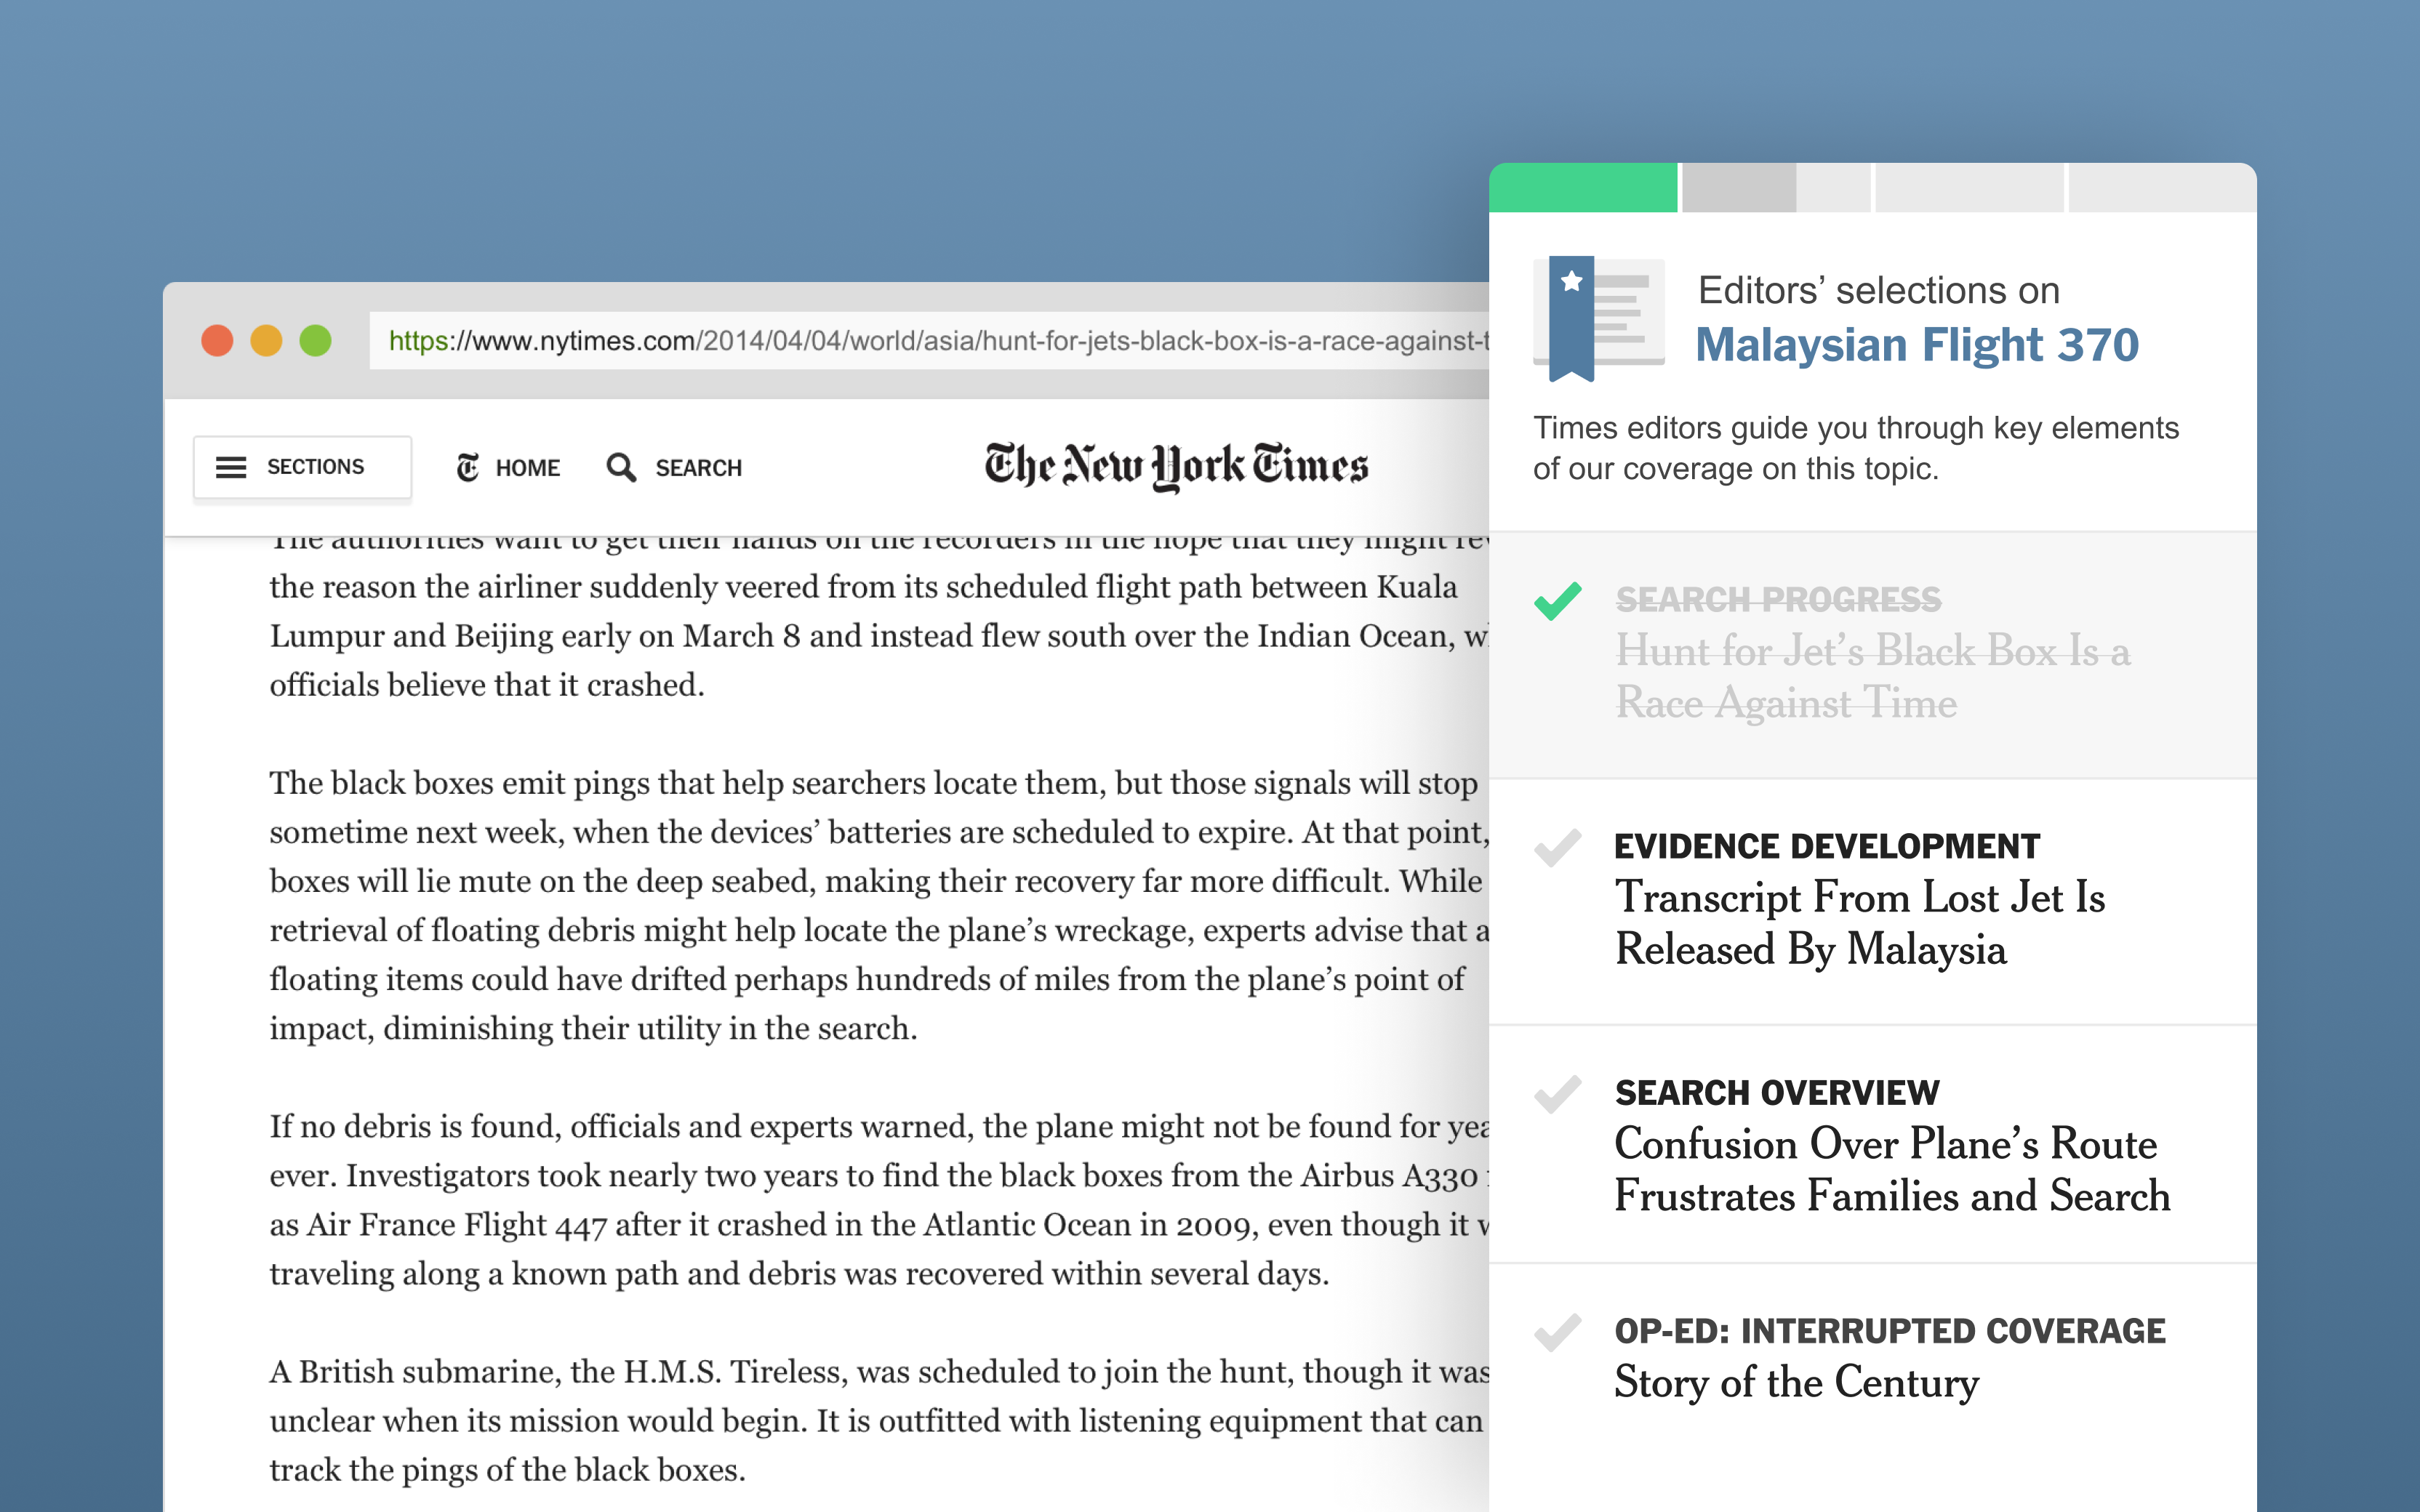Click paragraph starting 'A British submarine'
Screen dimensions: 2420x1512
(879, 1421)
